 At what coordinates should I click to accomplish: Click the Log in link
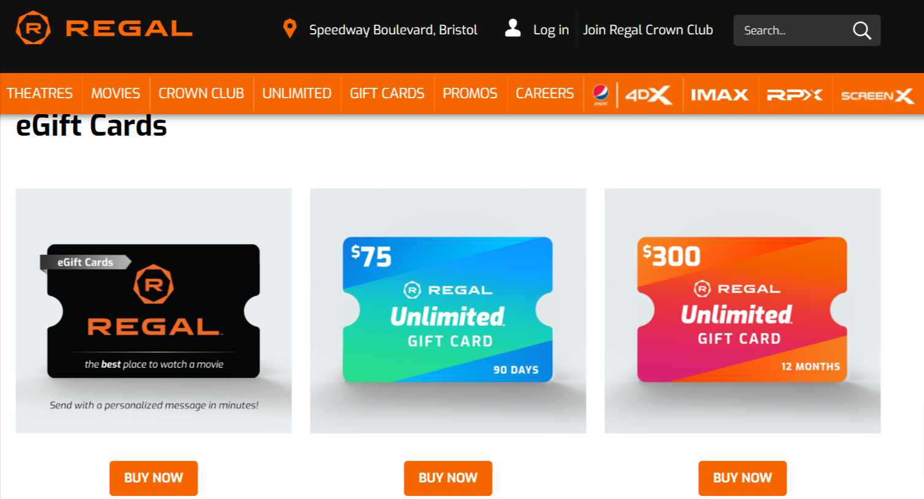click(551, 29)
